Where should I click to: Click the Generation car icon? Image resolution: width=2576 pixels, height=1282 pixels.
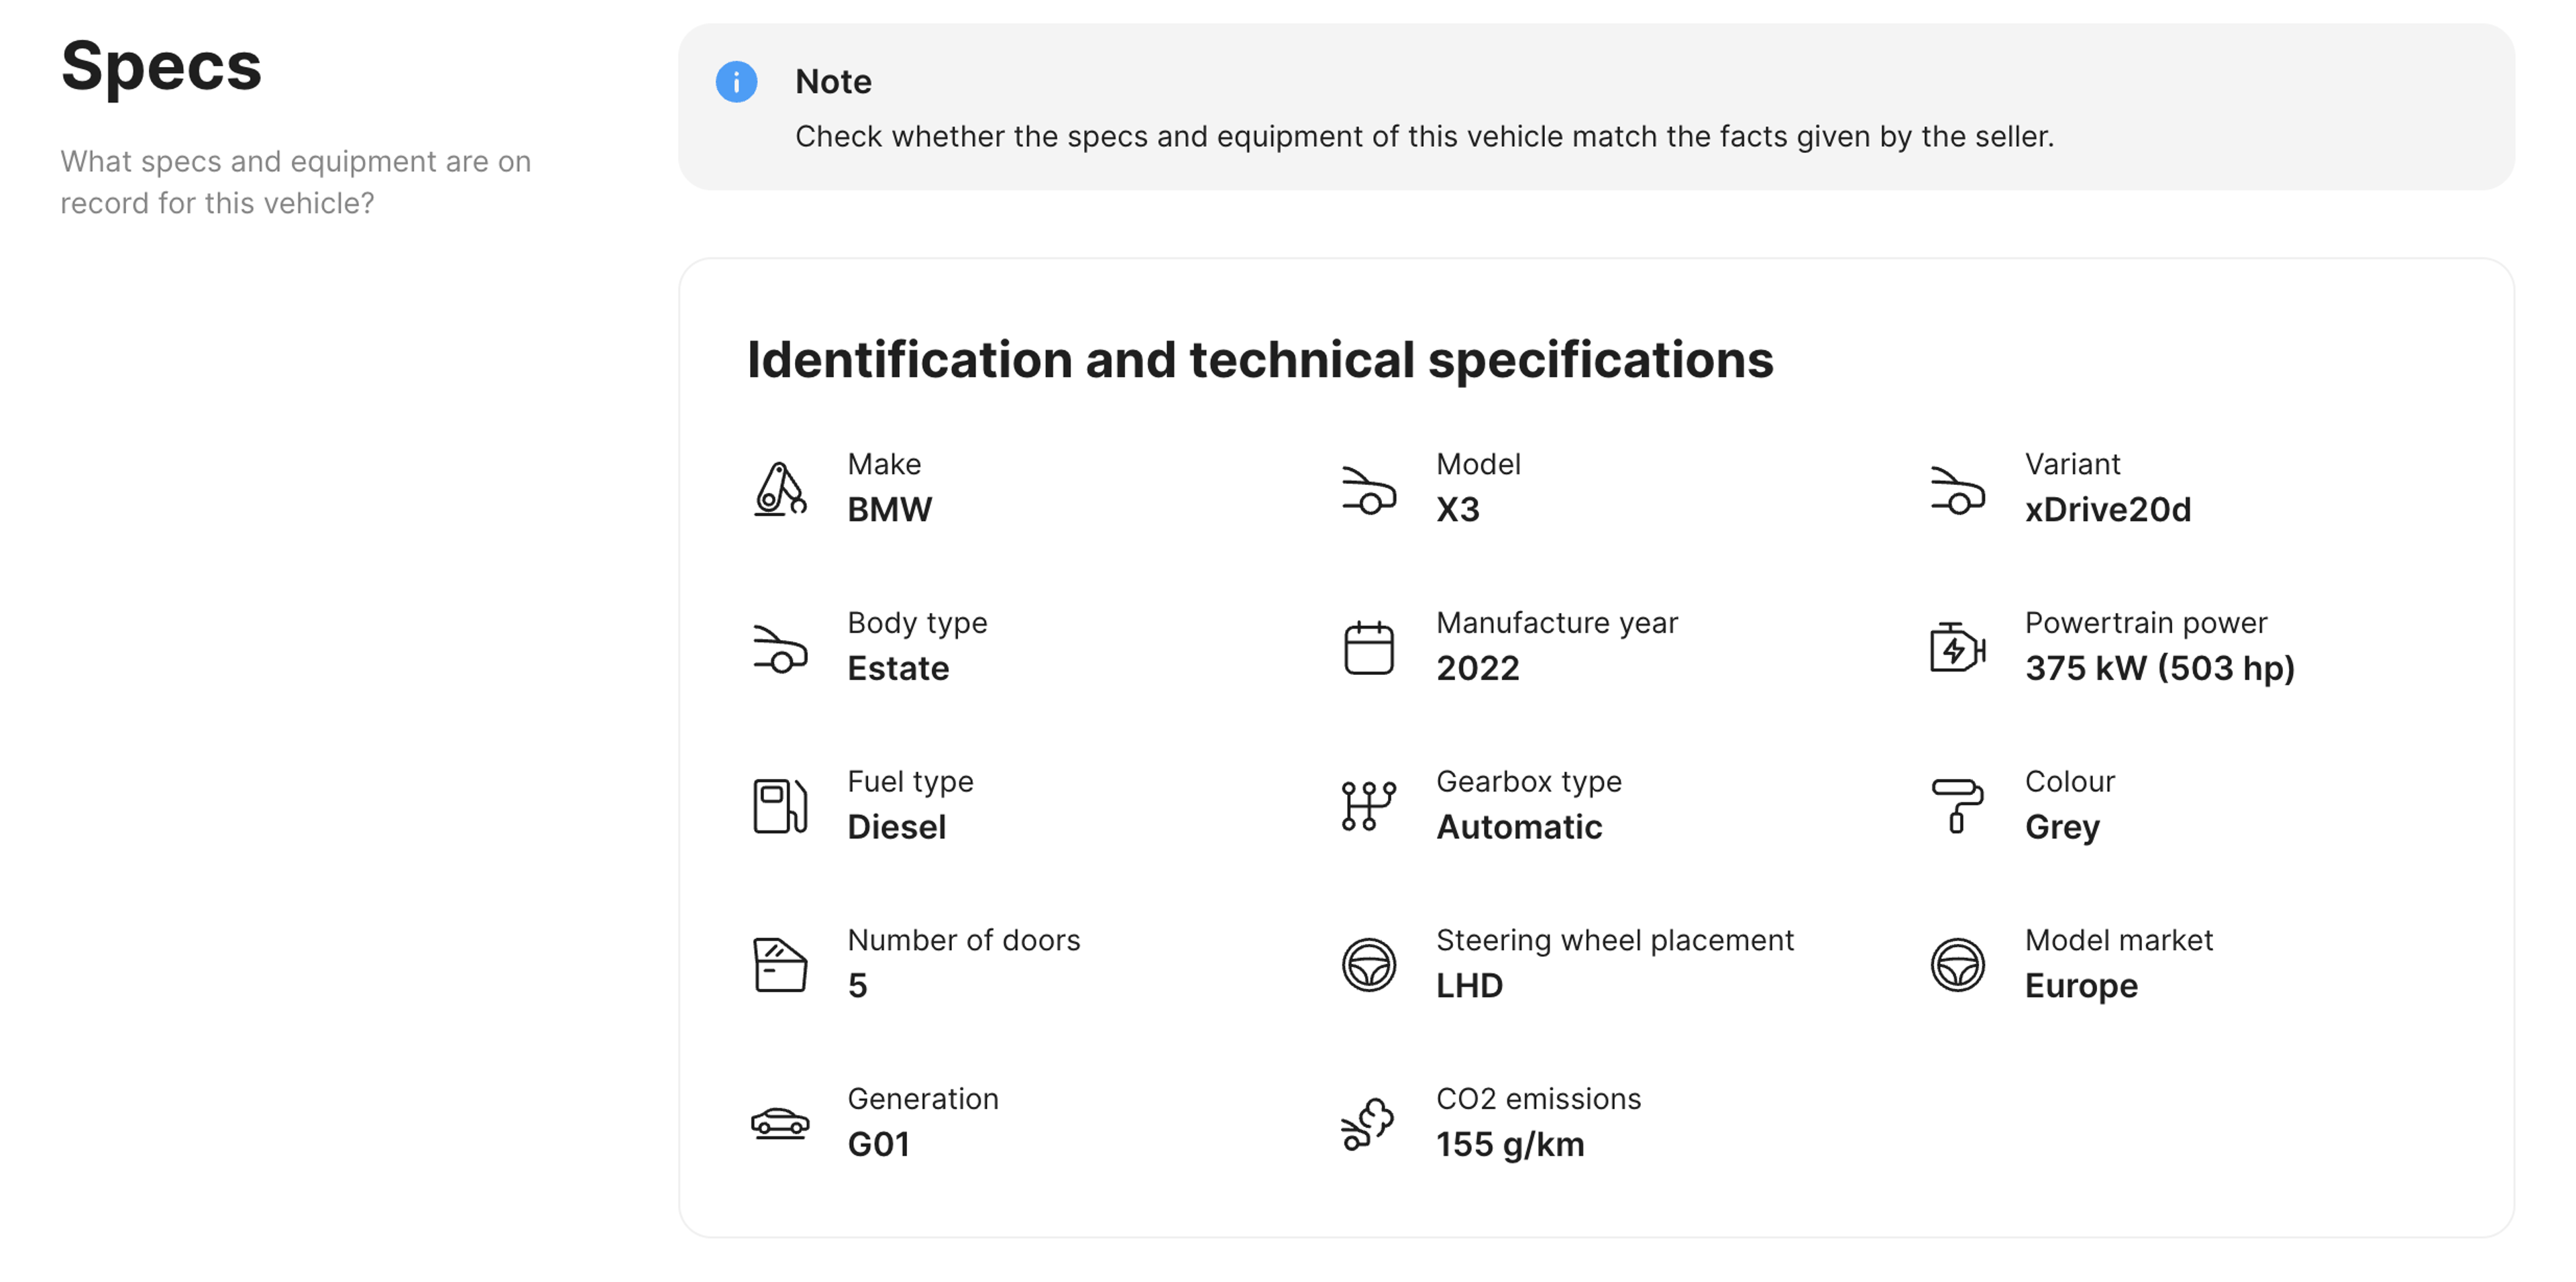point(779,1123)
